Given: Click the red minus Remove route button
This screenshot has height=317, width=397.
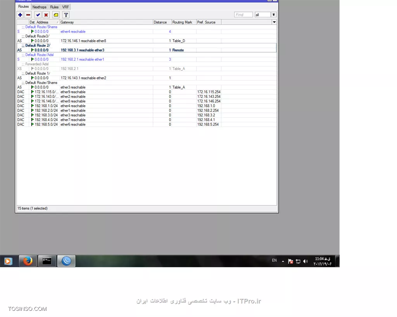Looking at the screenshot, I should point(28,15).
